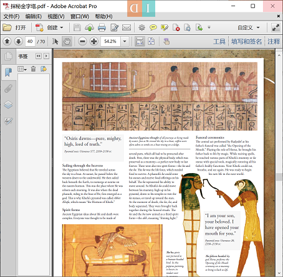Collapse the 书签 panel with double arrows
The height and width of the screenshot is (277, 283).
(39, 56)
